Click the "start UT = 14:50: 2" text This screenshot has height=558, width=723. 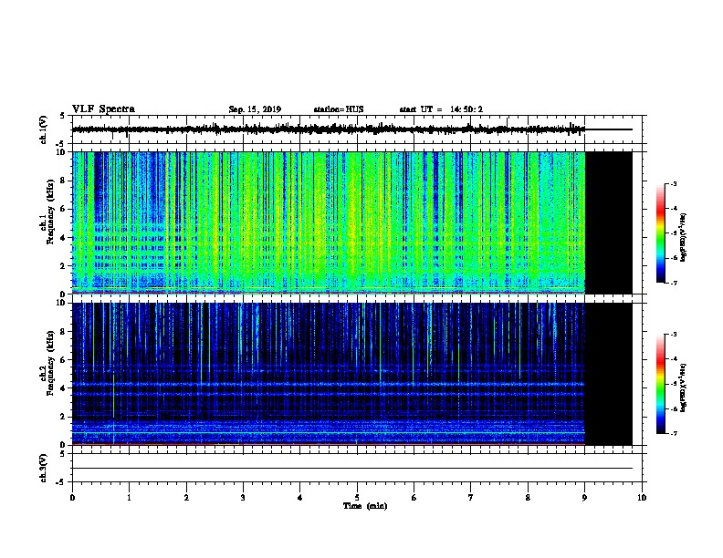[441, 109]
